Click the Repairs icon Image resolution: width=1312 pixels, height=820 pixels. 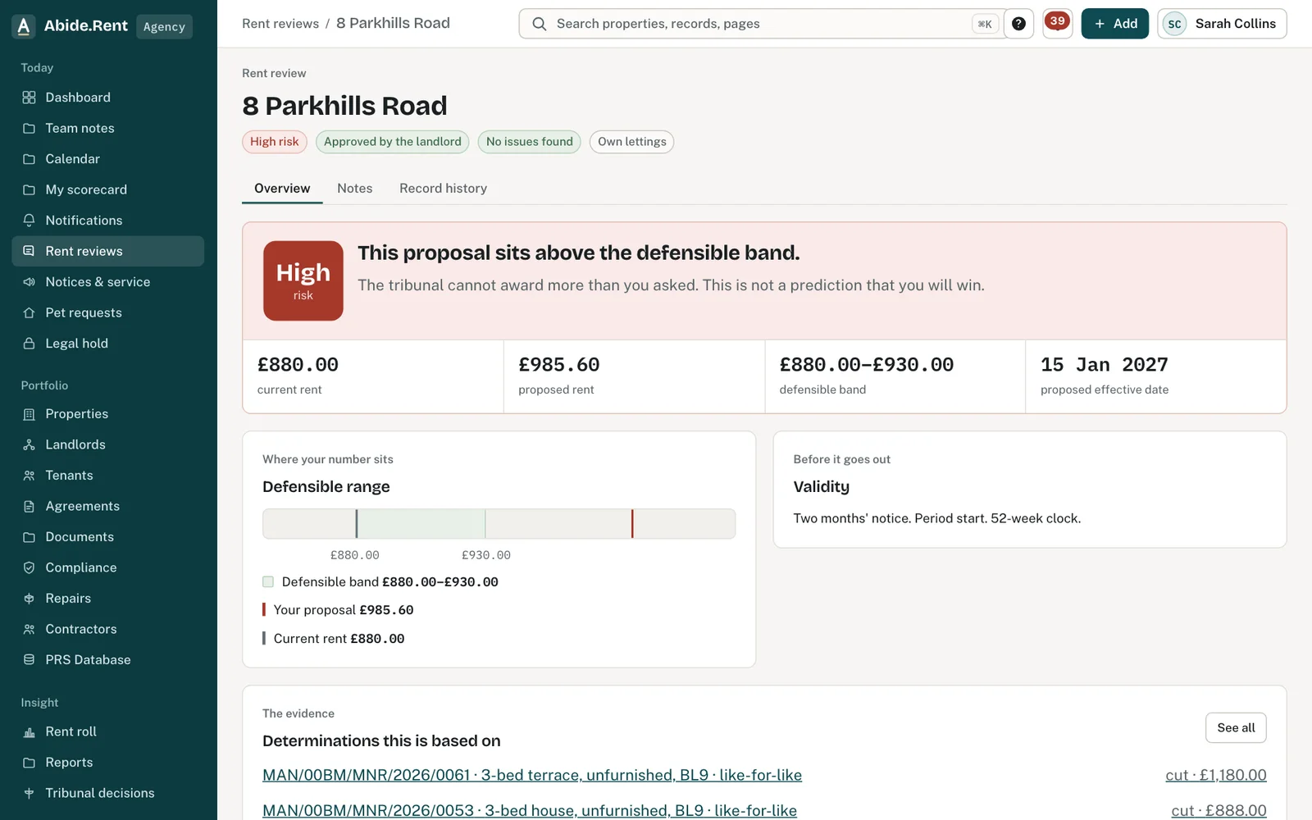(29, 599)
